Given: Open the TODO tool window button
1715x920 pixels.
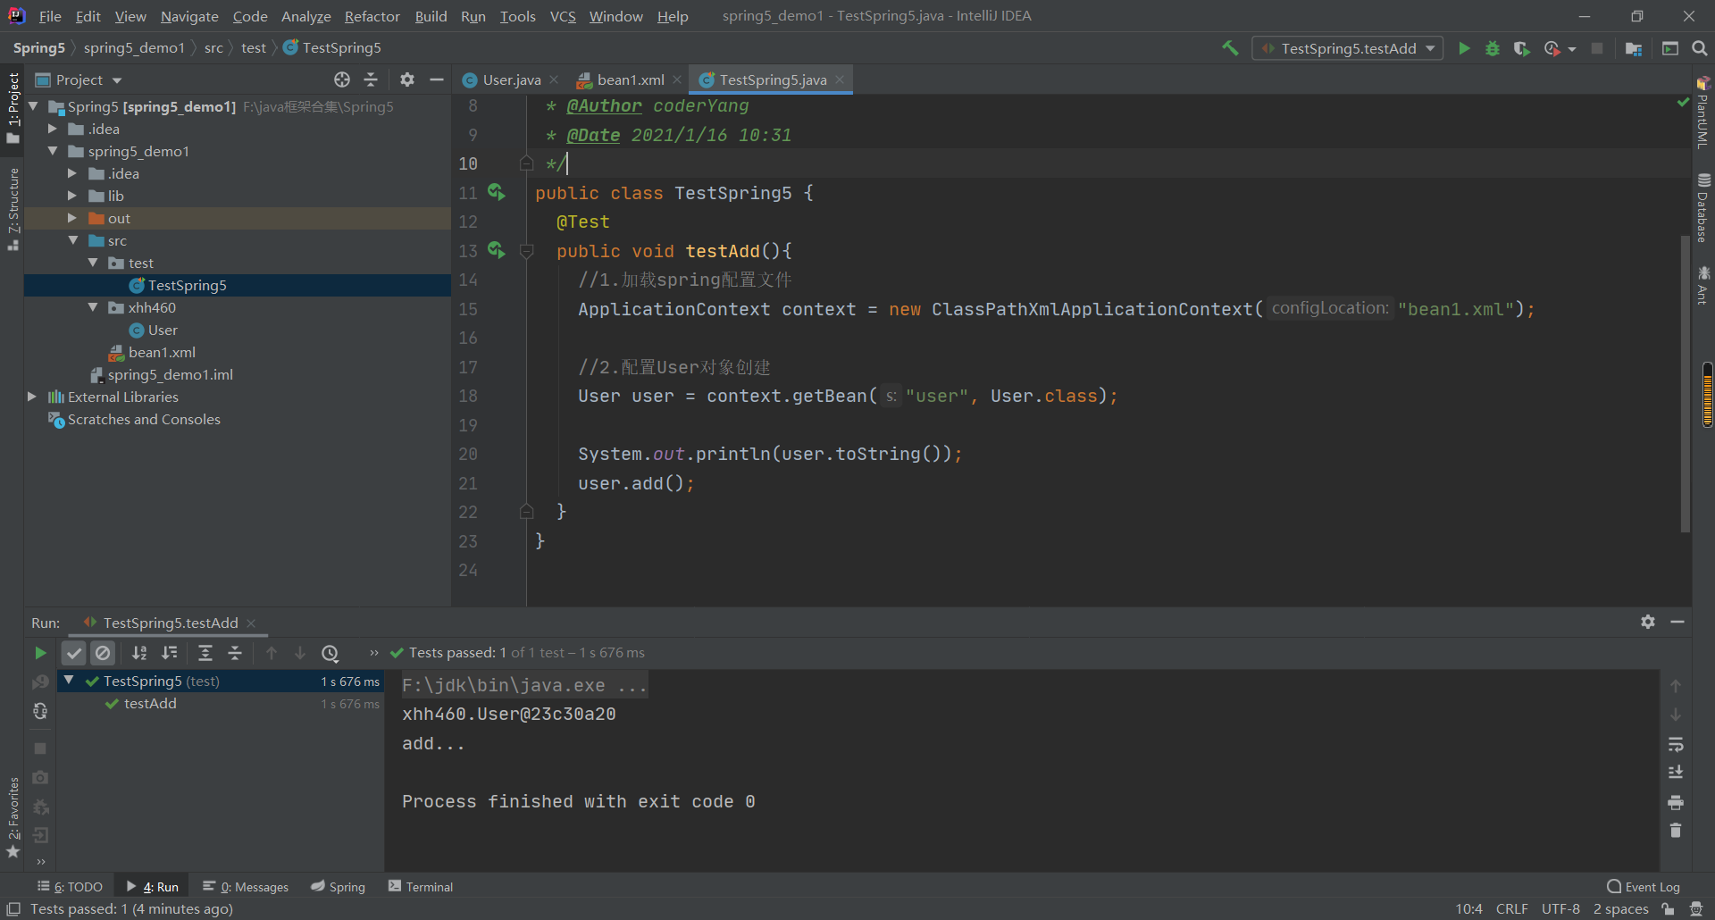Looking at the screenshot, I should point(71,886).
